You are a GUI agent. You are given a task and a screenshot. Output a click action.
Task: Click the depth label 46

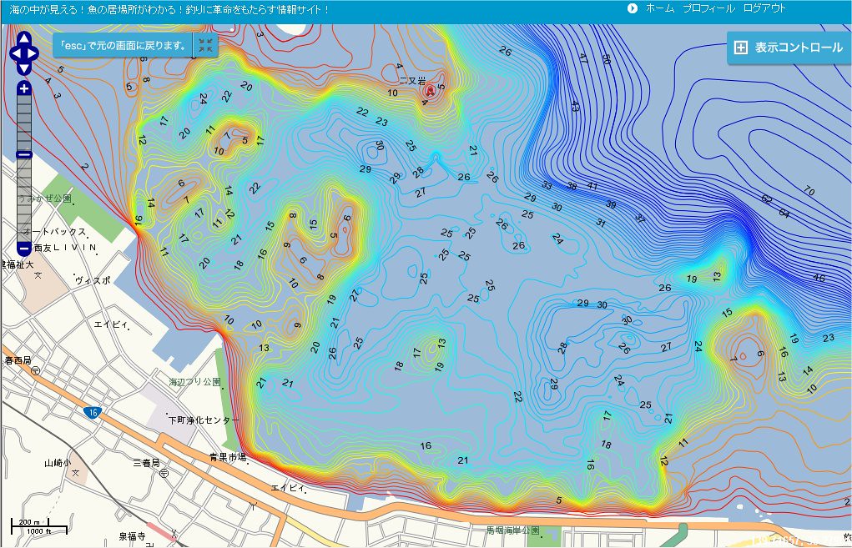(x=819, y=278)
